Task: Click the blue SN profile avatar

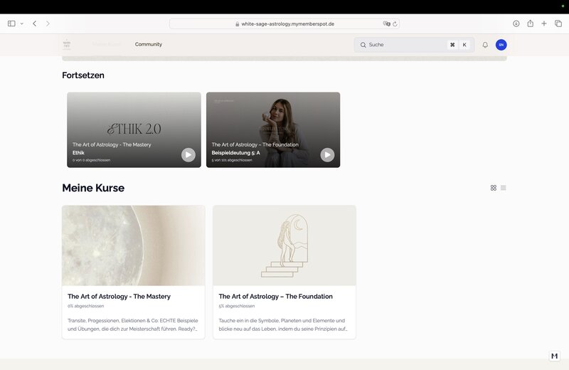Action: (x=501, y=45)
